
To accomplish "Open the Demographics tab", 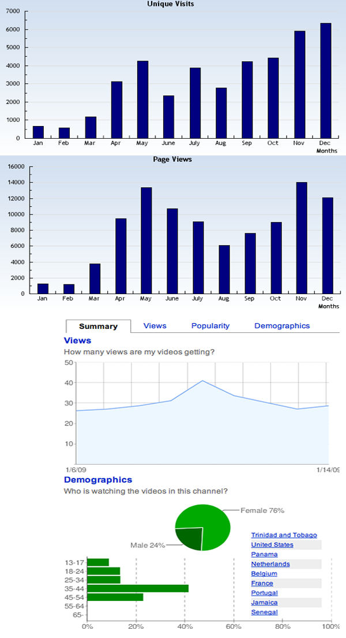I will (x=282, y=326).
